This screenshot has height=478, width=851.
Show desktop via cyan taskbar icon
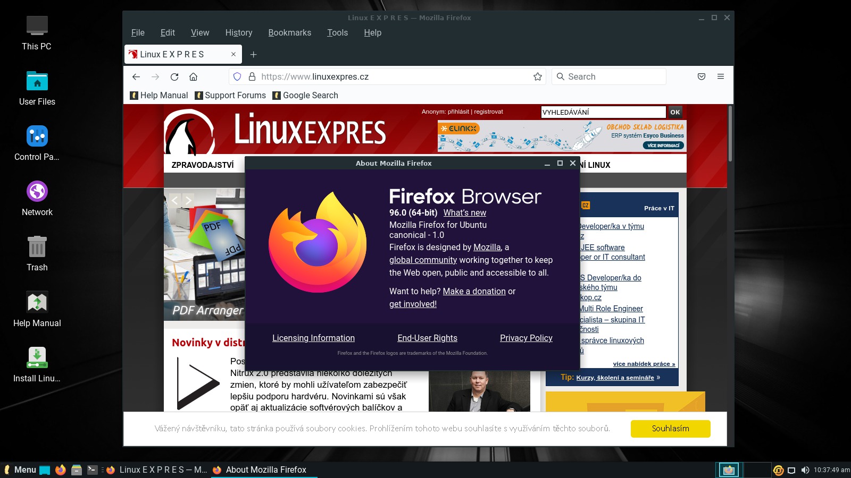tap(45, 470)
